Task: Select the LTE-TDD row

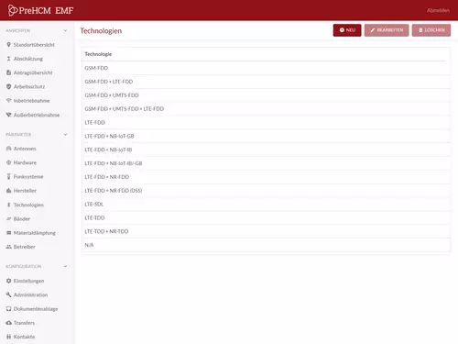Action: (x=266, y=218)
